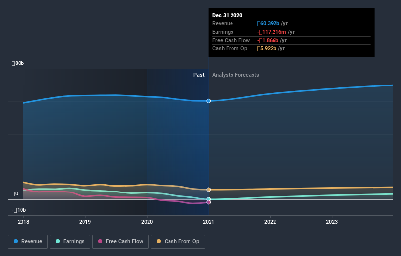This screenshot has width=401, height=256.
Task: Click the pink Free Cash Flow legend dot
Action: [x=100, y=241]
